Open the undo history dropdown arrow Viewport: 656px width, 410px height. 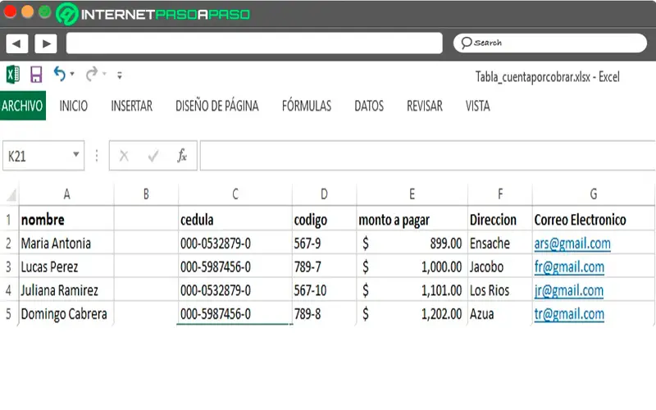(x=72, y=74)
